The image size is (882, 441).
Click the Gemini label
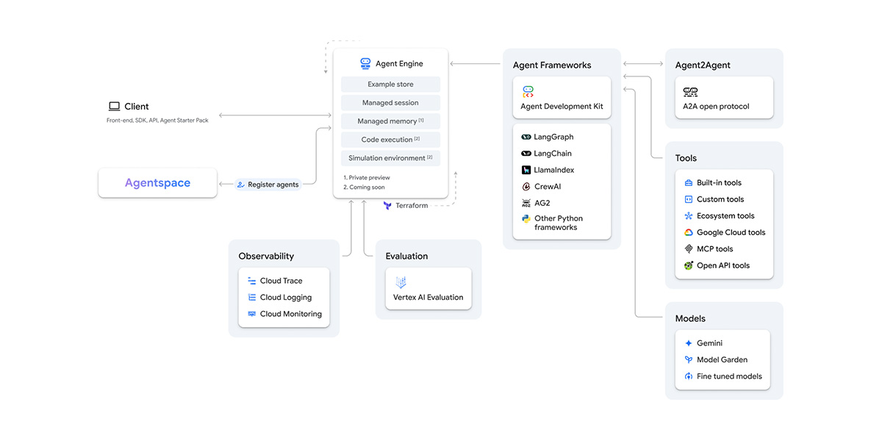(710, 343)
